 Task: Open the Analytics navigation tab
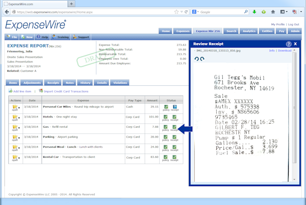click(x=249, y=31)
